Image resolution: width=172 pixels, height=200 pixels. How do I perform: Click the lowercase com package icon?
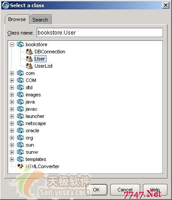click(20, 73)
